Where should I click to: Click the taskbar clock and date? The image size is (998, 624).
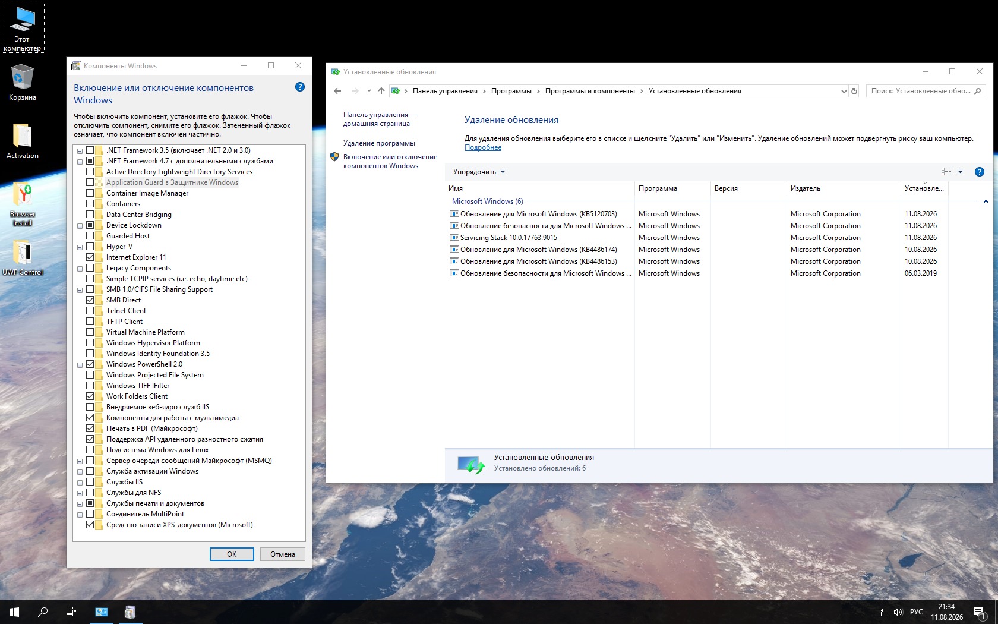coord(947,612)
